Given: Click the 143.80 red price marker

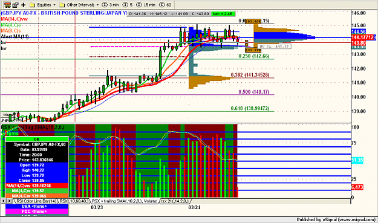Looking at the screenshot, I should [x=359, y=43].
